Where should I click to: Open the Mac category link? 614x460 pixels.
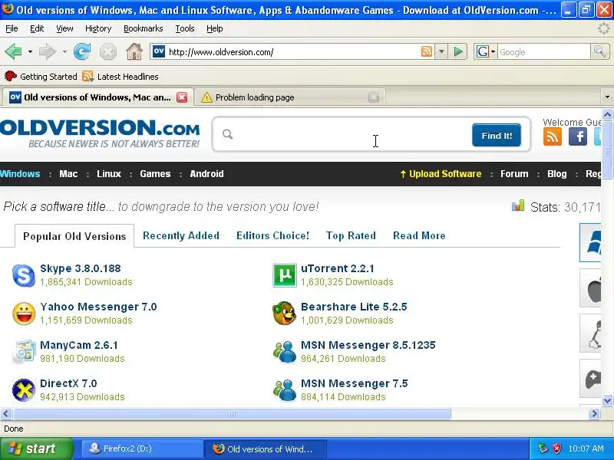(x=68, y=174)
